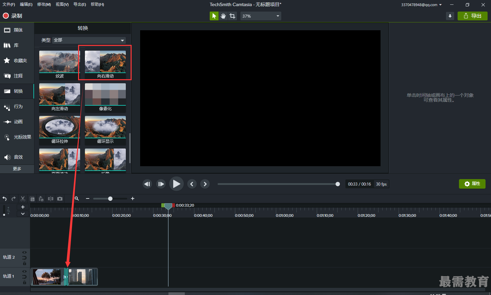Select the Crop tool

click(x=232, y=16)
